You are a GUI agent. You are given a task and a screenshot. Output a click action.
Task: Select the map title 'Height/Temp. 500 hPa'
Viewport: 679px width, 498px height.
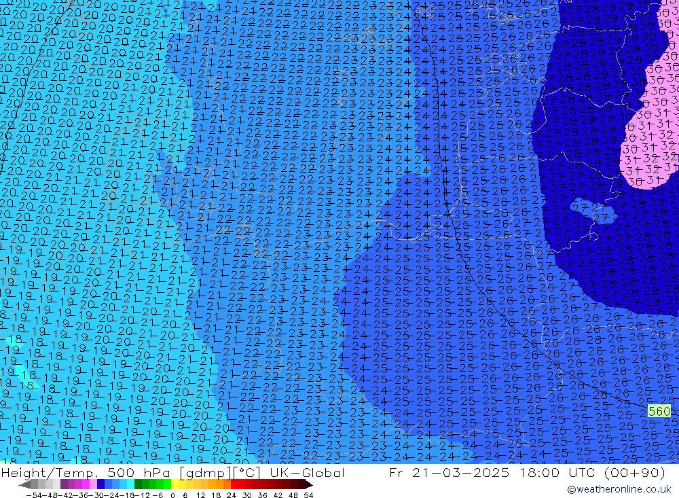point(86,473)
